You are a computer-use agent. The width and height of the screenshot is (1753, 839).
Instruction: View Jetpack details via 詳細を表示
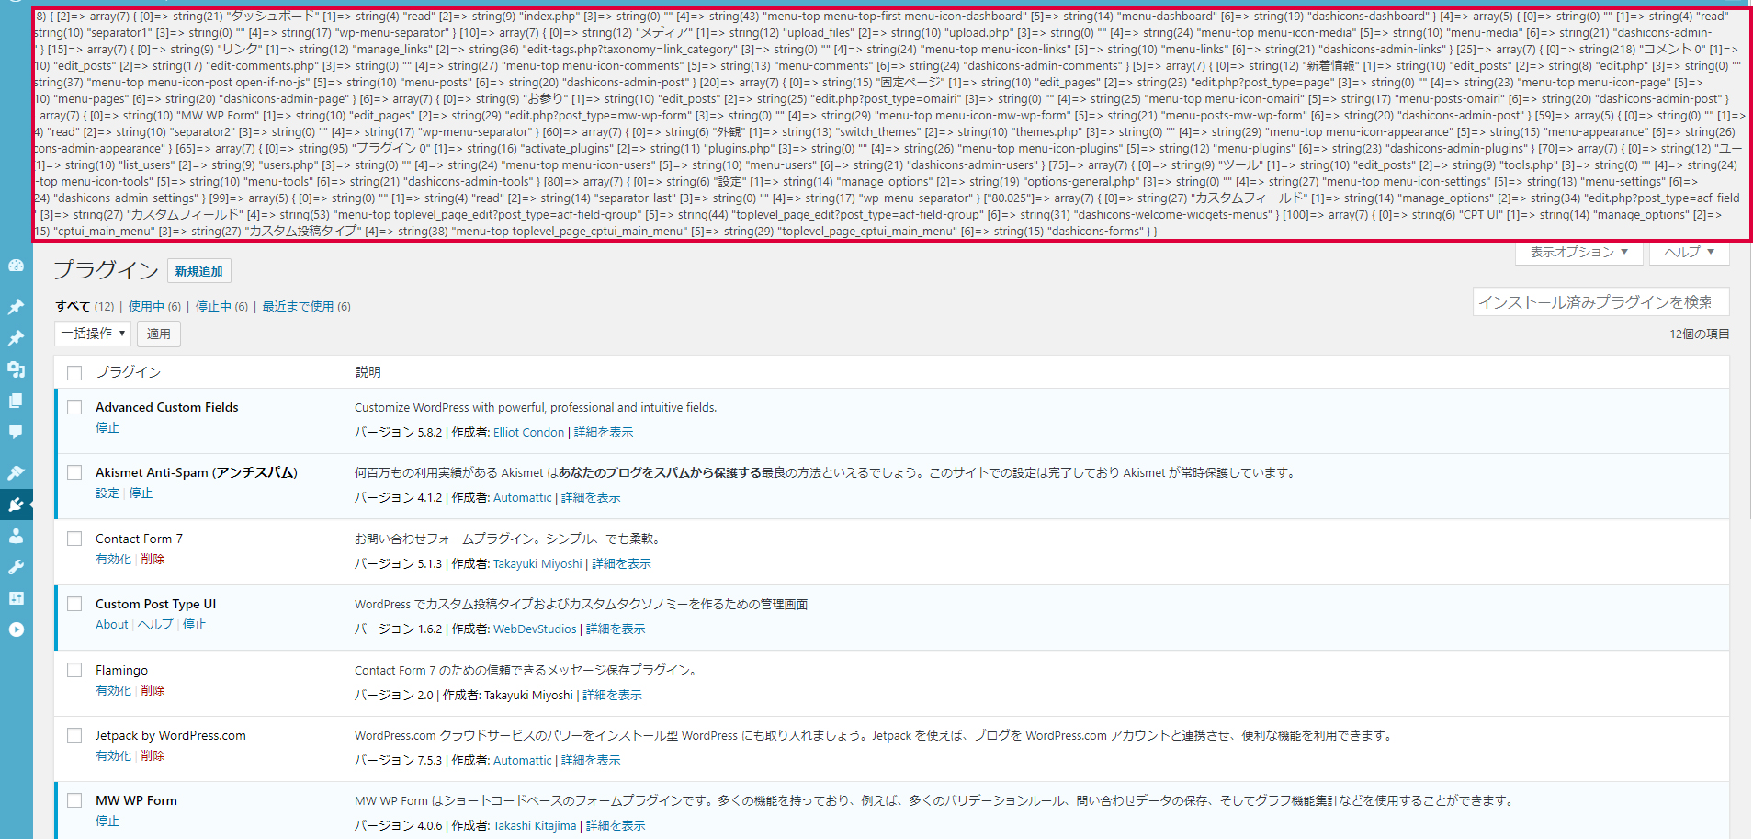point(591,761)
